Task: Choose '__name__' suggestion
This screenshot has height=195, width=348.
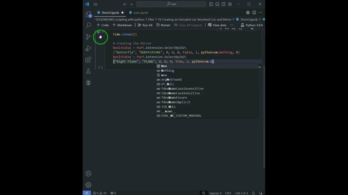Action: pos(207,111)
